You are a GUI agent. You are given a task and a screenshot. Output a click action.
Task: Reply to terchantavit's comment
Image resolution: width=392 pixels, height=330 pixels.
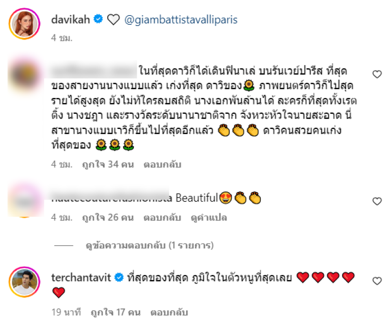tap(169, 312)
